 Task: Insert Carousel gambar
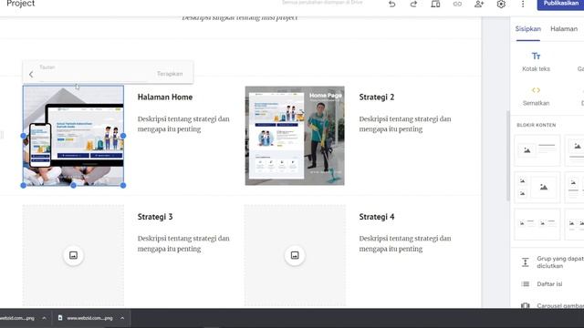click(552, 306)
